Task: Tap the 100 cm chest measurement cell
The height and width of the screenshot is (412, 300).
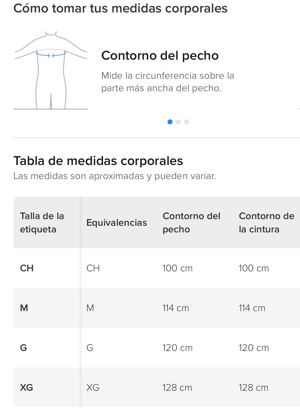Action: point(178,268)
